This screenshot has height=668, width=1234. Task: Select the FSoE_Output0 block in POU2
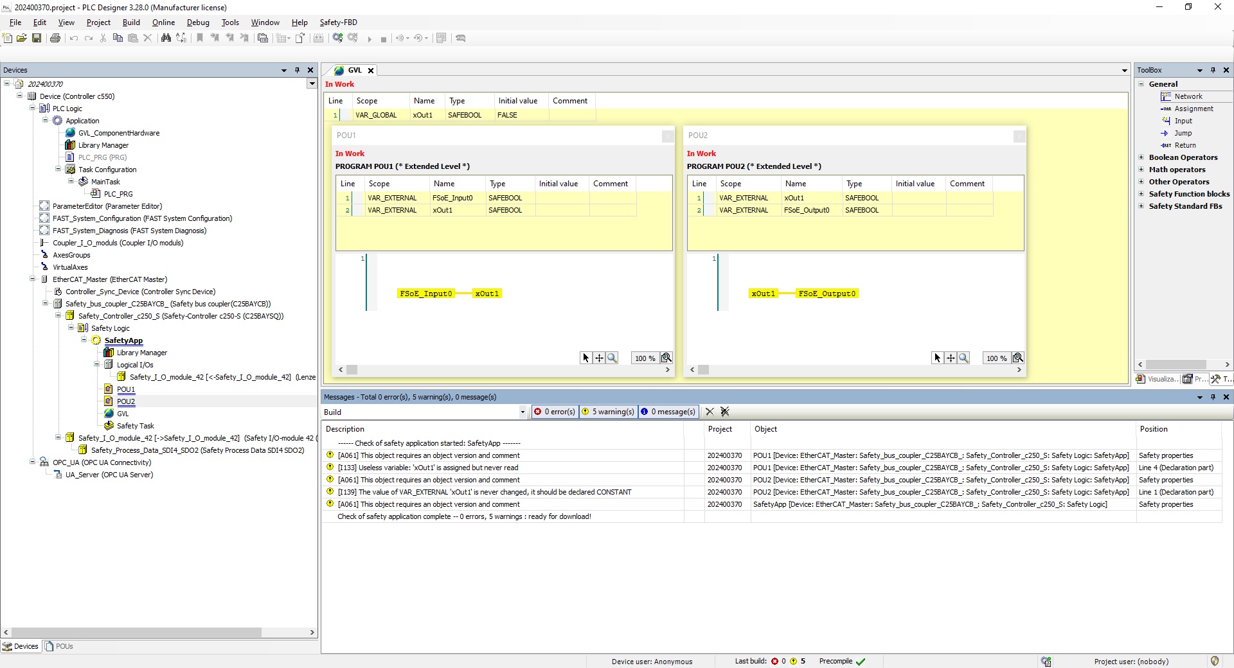coord(827,294)
